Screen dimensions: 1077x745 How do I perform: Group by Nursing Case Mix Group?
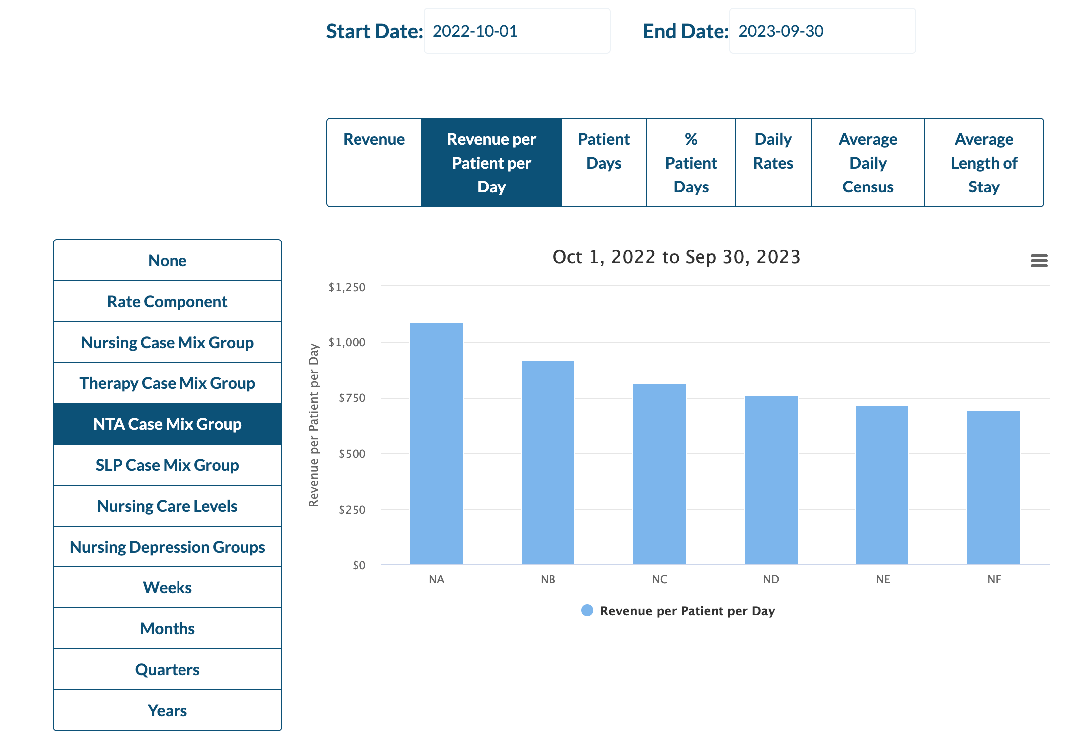click(168, 343)
